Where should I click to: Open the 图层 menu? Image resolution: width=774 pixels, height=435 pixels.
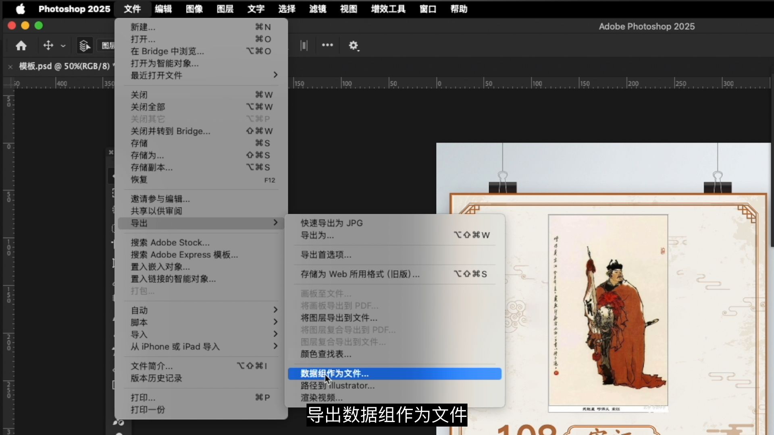[x=225, y=9]
